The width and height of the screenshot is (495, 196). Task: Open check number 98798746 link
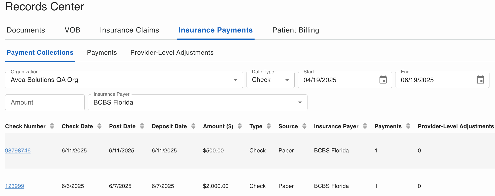point(18,151)
